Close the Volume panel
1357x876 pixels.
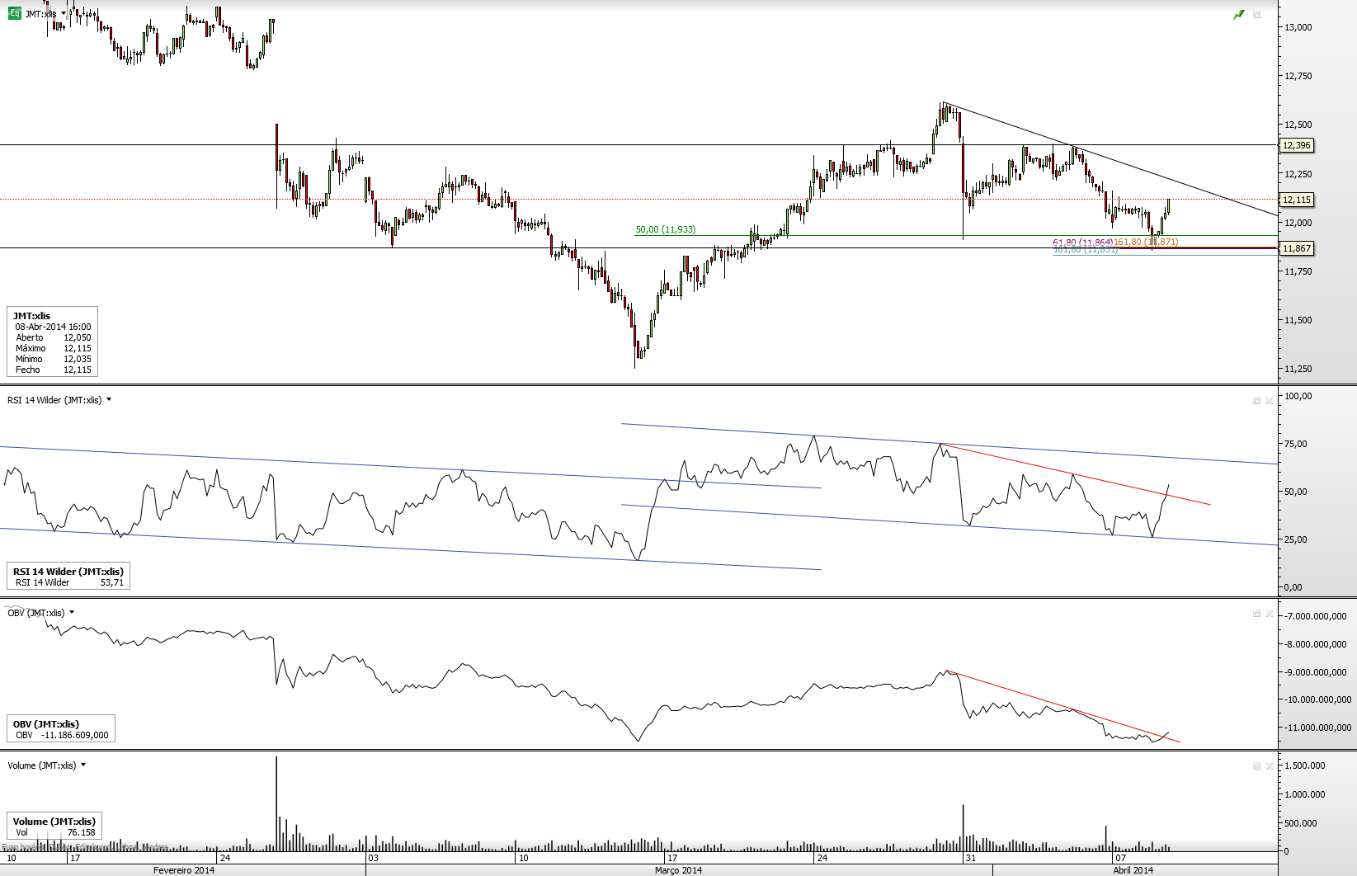click(1270, 765)
